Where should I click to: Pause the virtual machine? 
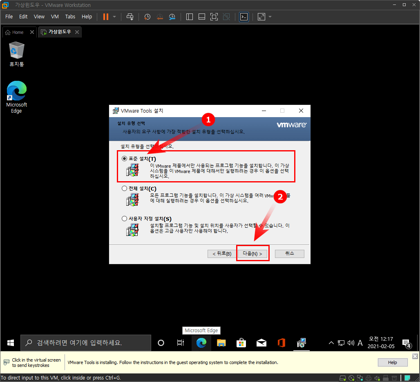coord(106,17)
